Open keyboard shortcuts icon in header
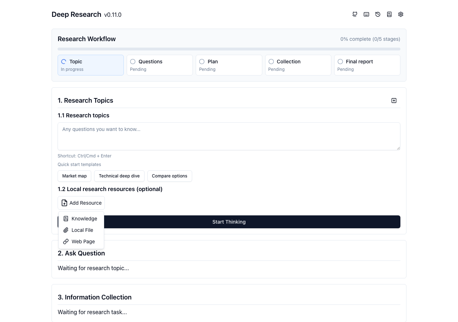Screen dimensions: 458x322 (x=366, y=14)
